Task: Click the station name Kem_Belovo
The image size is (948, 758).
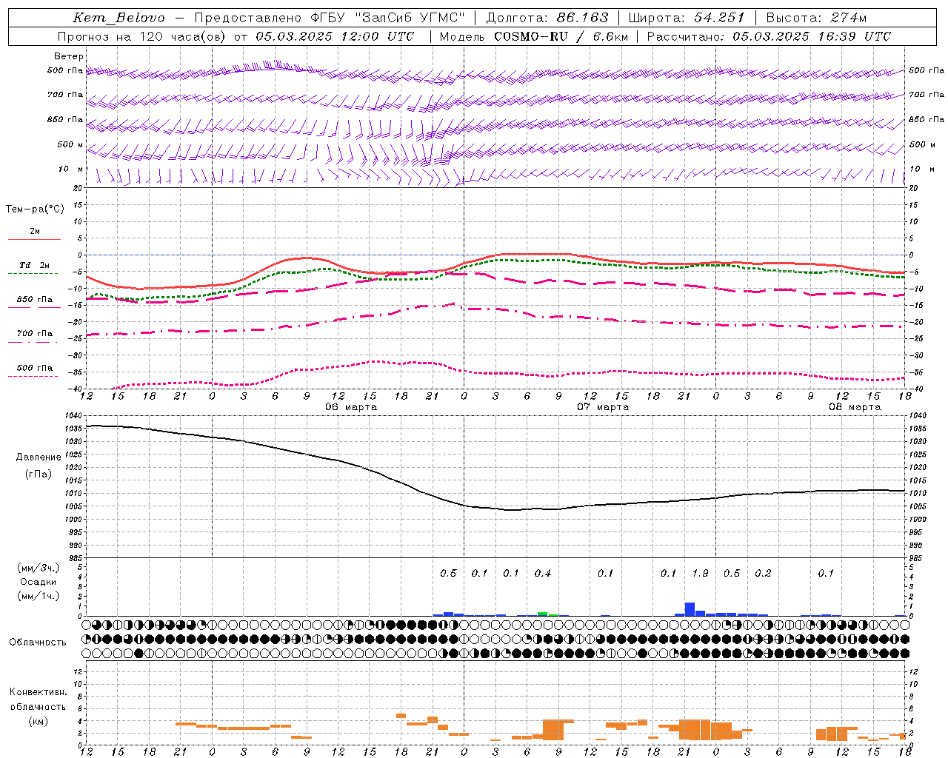Action: (119, 18)
